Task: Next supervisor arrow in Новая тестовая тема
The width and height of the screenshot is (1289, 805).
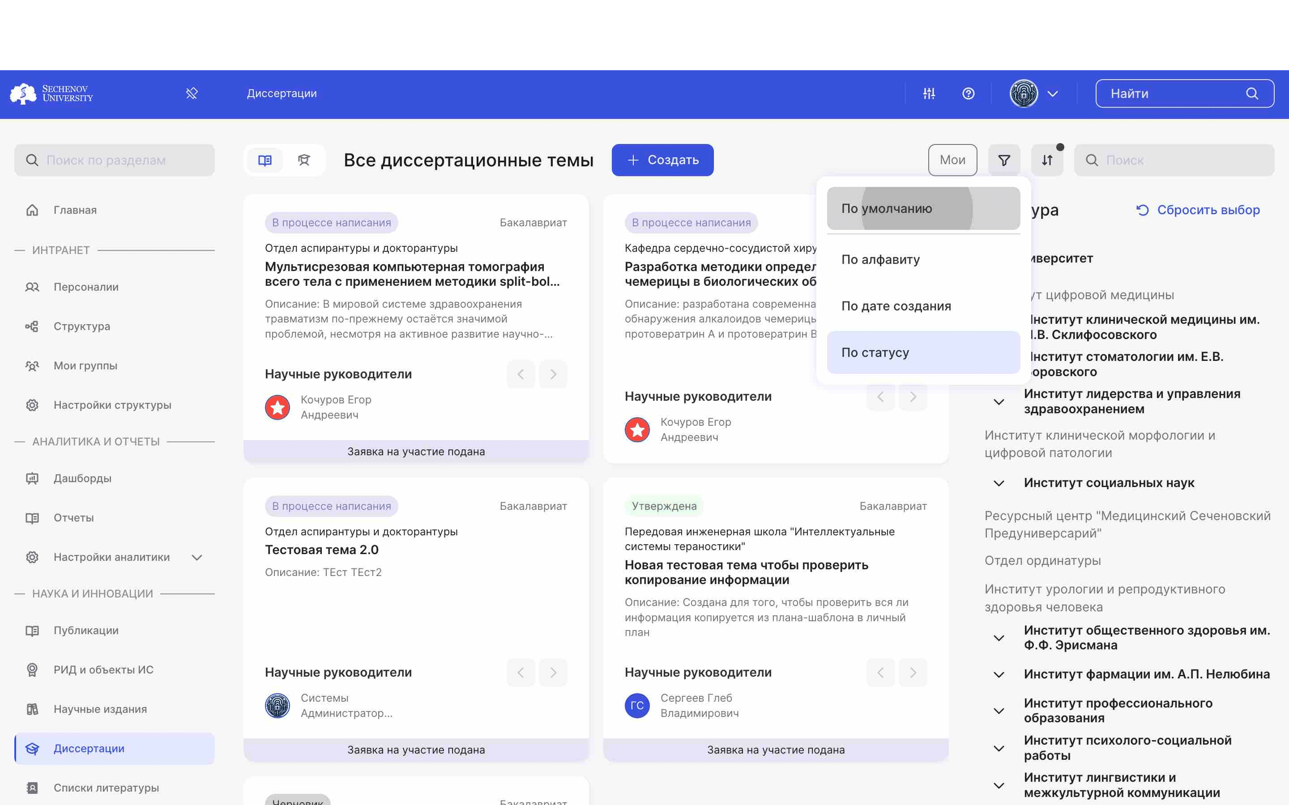Action: [913, 673]
